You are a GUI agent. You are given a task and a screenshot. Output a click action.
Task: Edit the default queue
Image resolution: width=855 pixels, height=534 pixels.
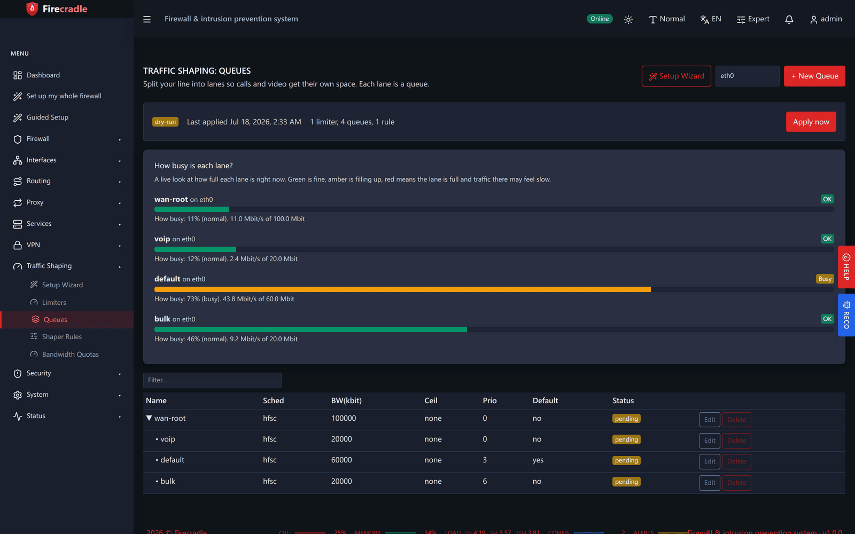click(x=710, y=461)
